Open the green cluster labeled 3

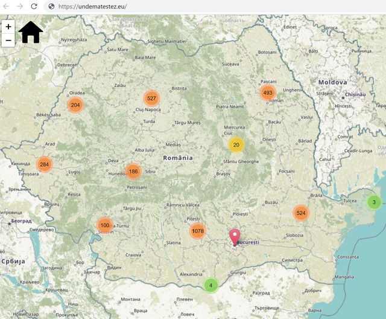(374, 202)
